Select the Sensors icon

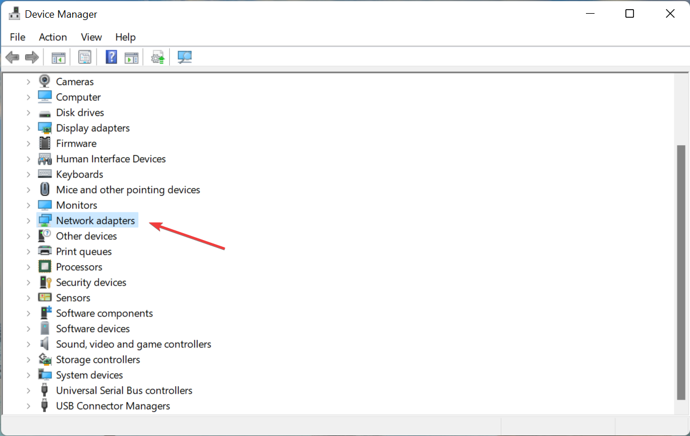click(x=45, y=297)
